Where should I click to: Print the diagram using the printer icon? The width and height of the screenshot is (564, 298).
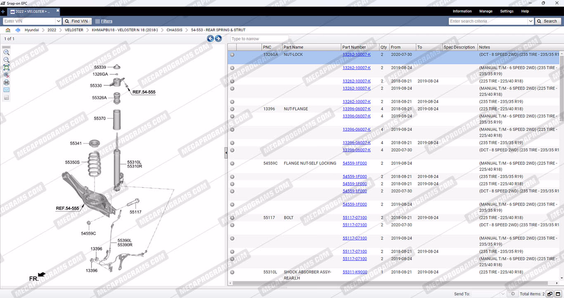tap(6, 82)
